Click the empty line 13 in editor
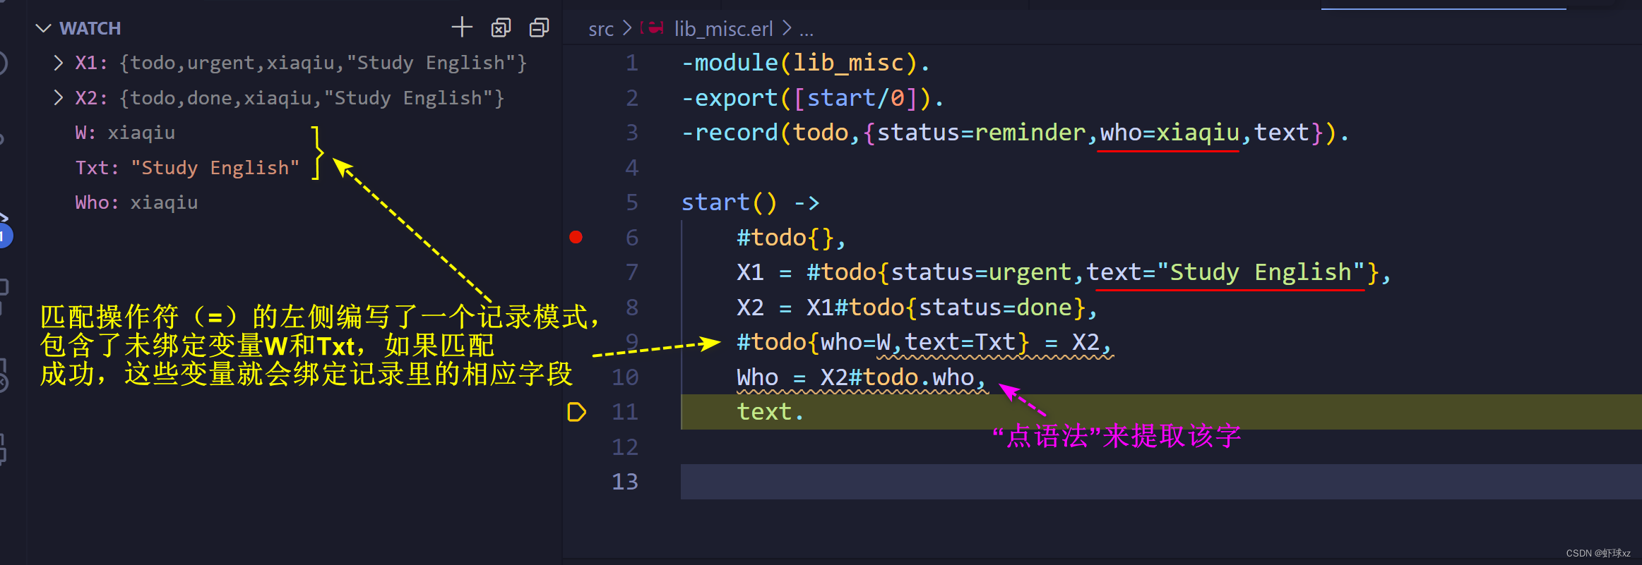Viewport: 1642px width, 565px height. coord(1161,482)
